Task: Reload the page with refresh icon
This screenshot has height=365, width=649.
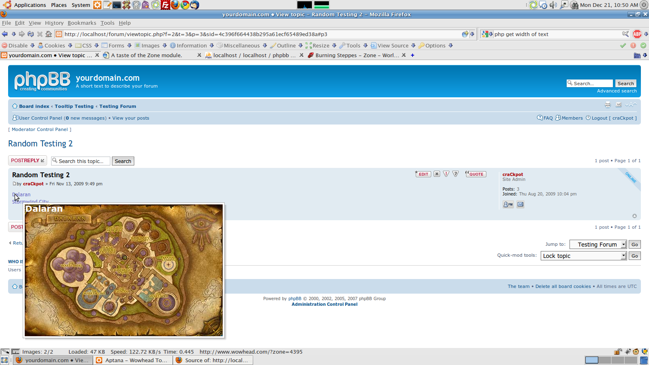Action: coord(30,34)
